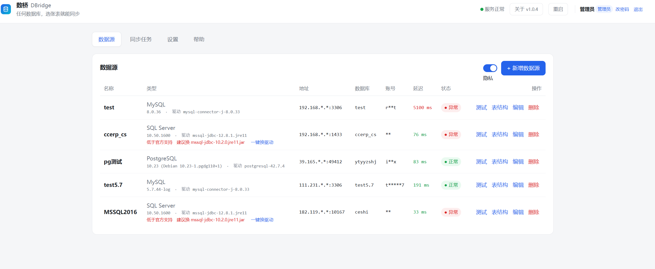This screenshot has width=655, height=269.
Task: Click the 新增数据源 add button
Action: point(523,68)
